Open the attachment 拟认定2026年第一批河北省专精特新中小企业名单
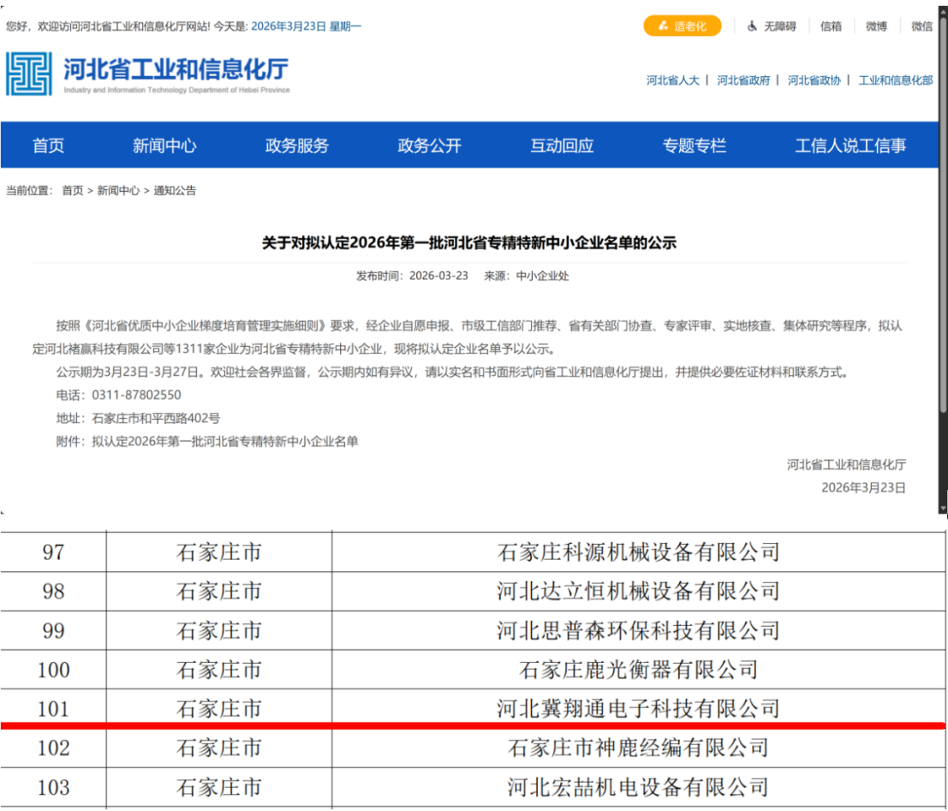948x811 pixels. [x=224, y=442]
